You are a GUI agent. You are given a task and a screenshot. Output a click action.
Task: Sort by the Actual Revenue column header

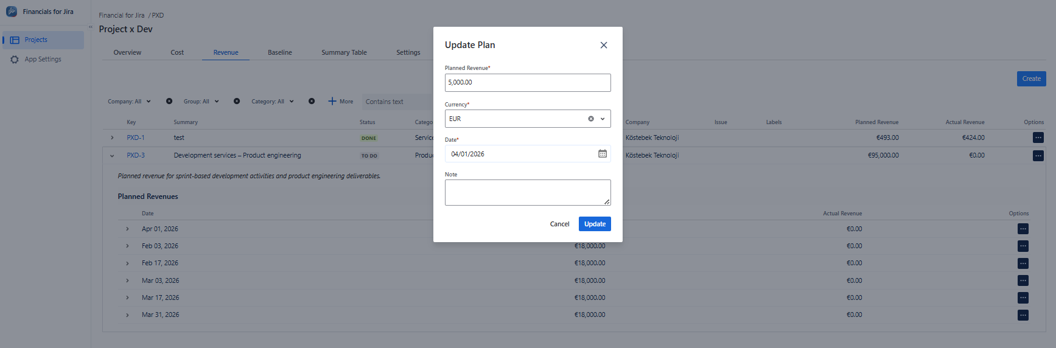965,122
